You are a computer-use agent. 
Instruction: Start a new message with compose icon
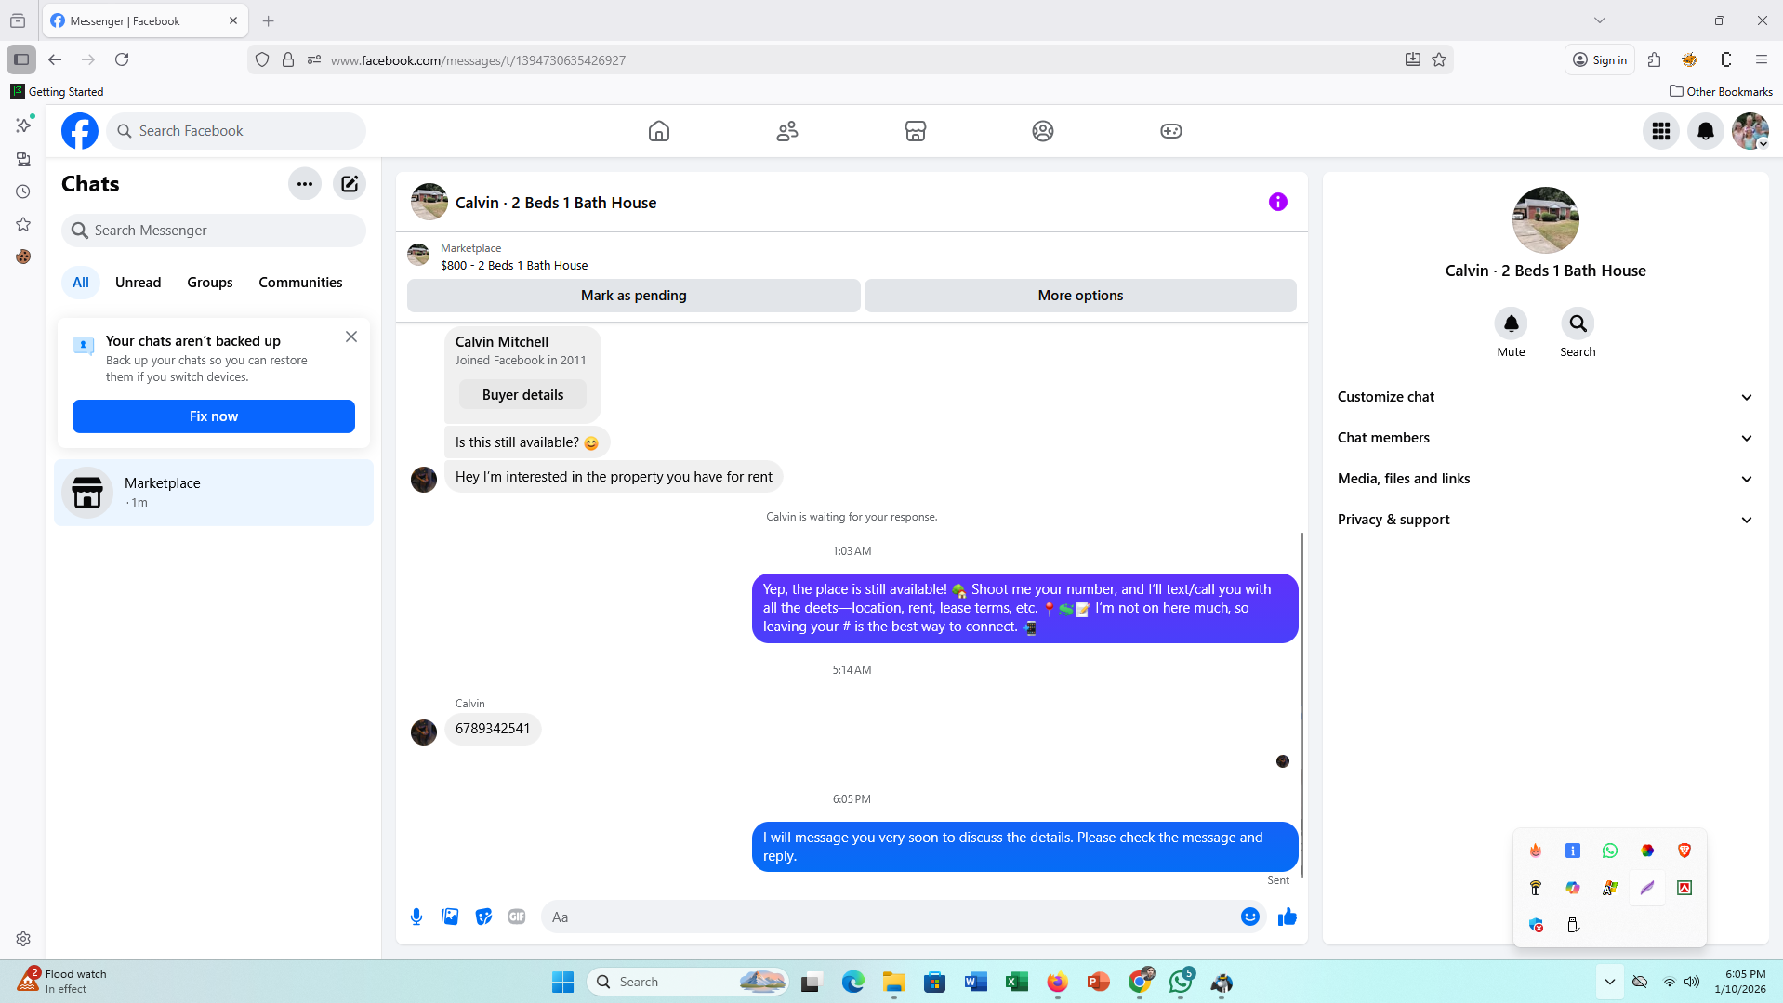pyautogui.click(x=350, y=184)
